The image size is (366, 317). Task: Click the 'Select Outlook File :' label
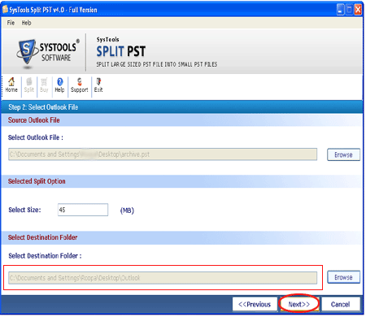coord(36,137)
